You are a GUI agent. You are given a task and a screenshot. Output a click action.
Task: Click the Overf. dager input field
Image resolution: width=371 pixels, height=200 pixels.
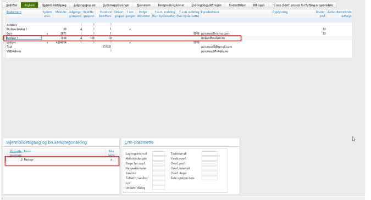[x=209, y=173]
